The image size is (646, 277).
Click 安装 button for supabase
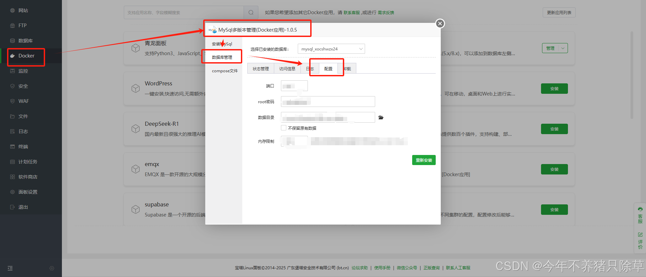554,209
